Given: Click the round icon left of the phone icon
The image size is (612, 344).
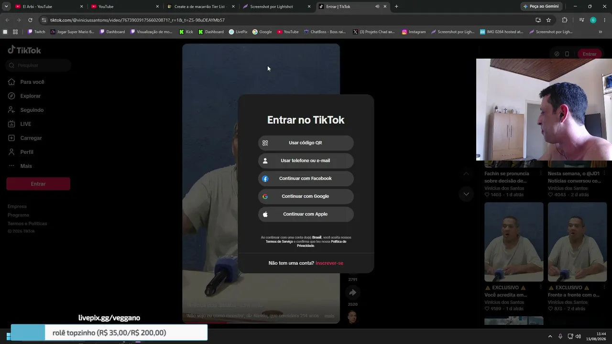Looking at the screenshot, I should click(557, 54).
